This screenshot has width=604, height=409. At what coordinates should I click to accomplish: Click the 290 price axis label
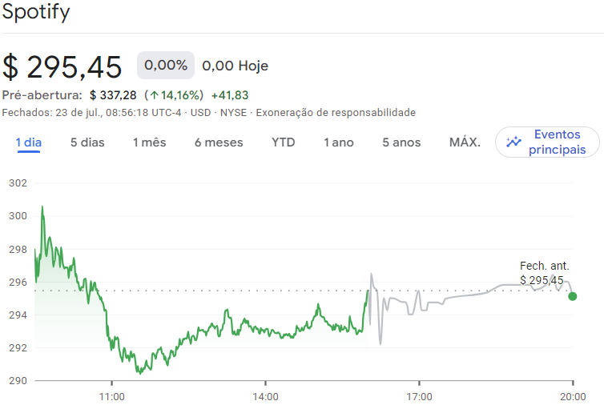(18, 380)
